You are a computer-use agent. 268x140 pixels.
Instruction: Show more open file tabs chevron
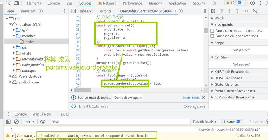[181, 11]
